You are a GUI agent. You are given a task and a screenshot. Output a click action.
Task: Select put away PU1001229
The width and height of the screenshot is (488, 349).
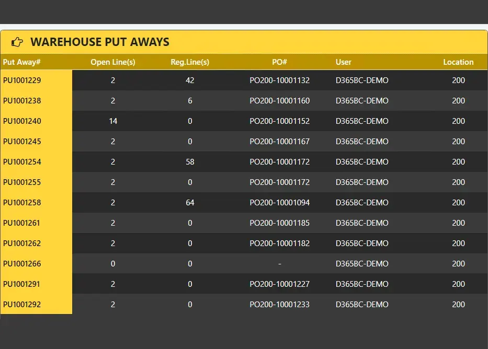coord(22,80)
